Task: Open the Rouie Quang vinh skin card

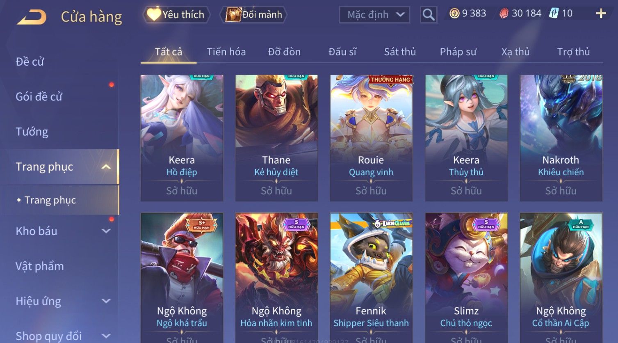Action: click(x=371, y=138)
